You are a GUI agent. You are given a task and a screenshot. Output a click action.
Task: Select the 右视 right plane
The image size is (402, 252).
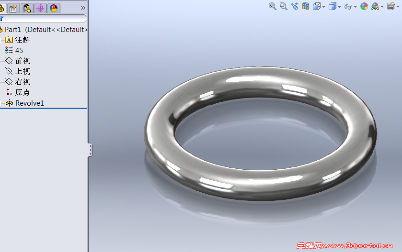click(23, 82)
